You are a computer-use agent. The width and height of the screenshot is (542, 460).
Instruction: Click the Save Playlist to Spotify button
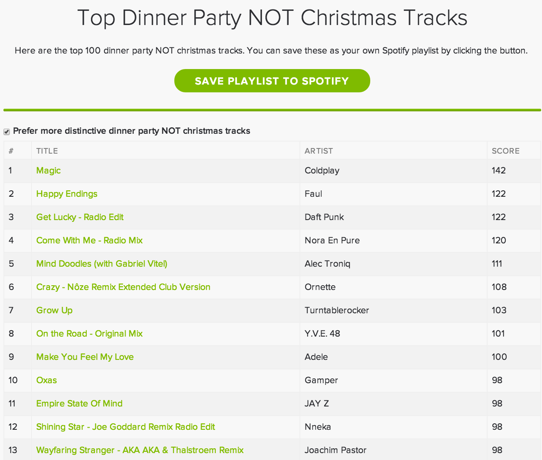[272, 81]
